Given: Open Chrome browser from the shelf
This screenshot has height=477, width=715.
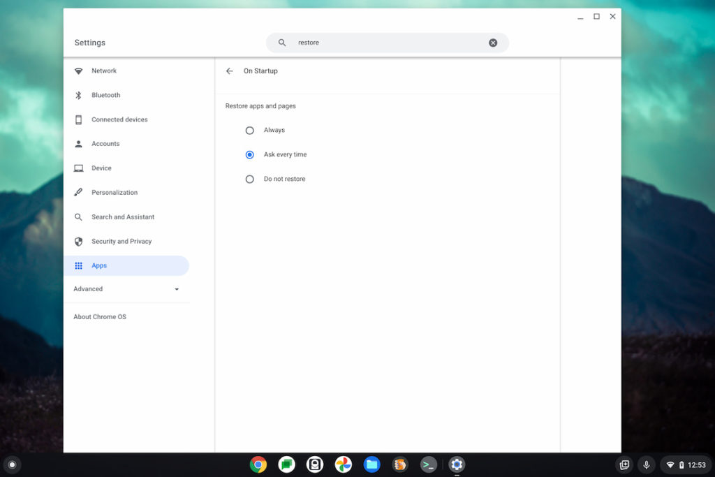Looking at the screenshot, I should click(x=258, y=464).
